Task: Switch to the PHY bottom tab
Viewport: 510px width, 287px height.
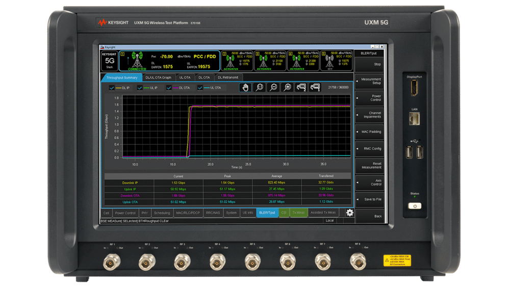Action: pyautogui.click(x=145, y=213)
